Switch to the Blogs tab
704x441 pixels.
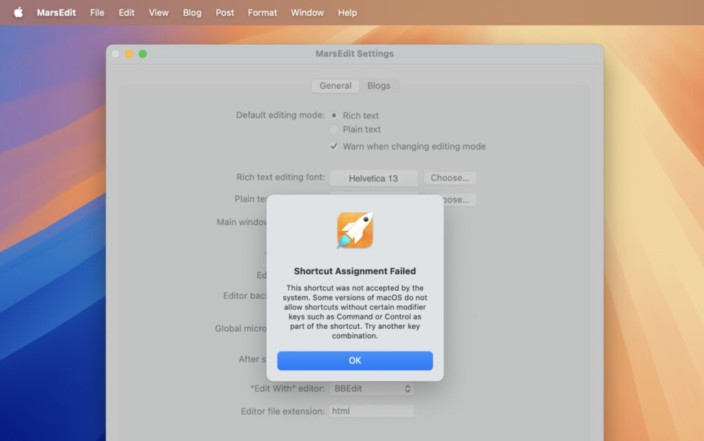[379, 86]
